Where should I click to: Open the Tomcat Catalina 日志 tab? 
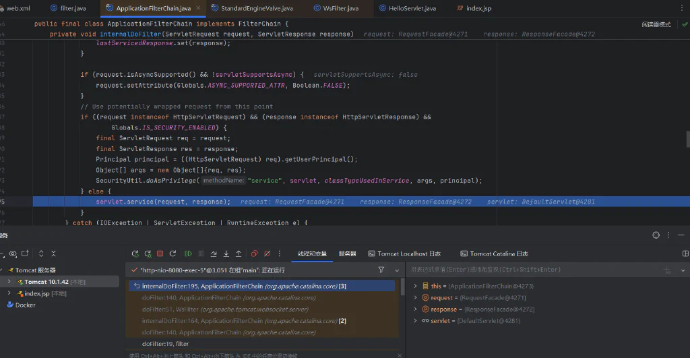494,253
